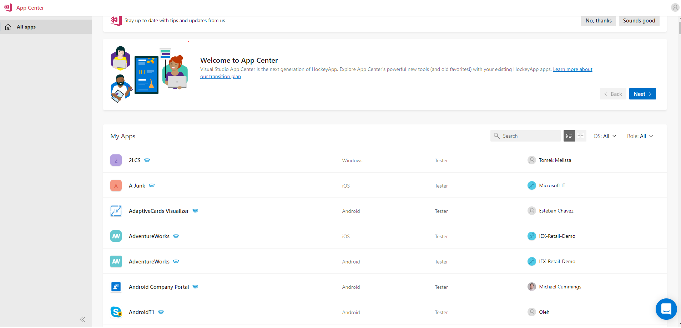Open the user account avatar menu

[x=675, y=7]
